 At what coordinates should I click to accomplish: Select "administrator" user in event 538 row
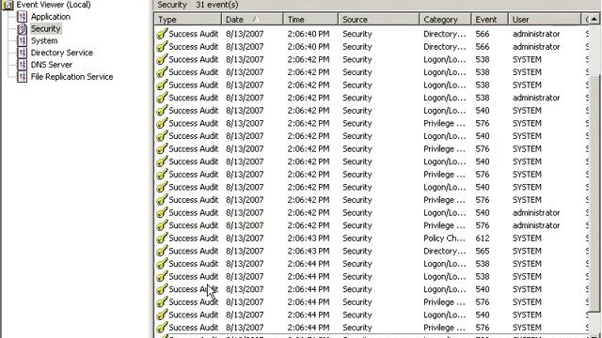(x=536, y=98)
